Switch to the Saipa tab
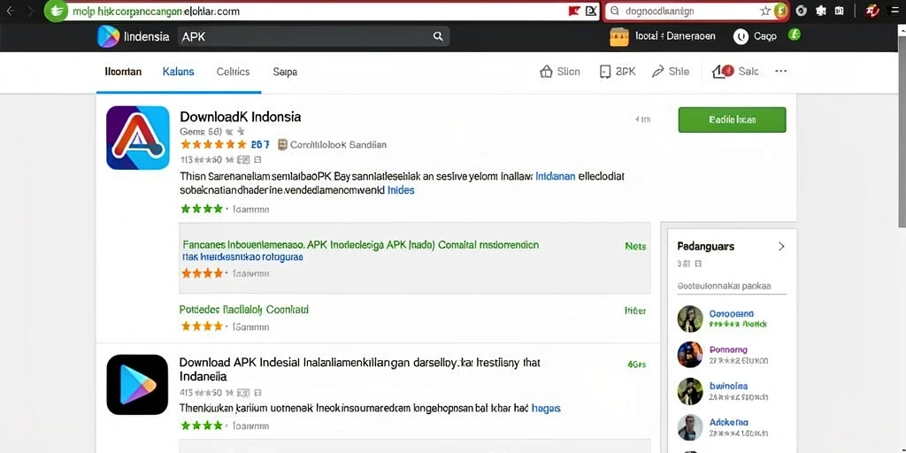Image resolution: width=906 pixels, height=453 pixels. click(285, 72)
